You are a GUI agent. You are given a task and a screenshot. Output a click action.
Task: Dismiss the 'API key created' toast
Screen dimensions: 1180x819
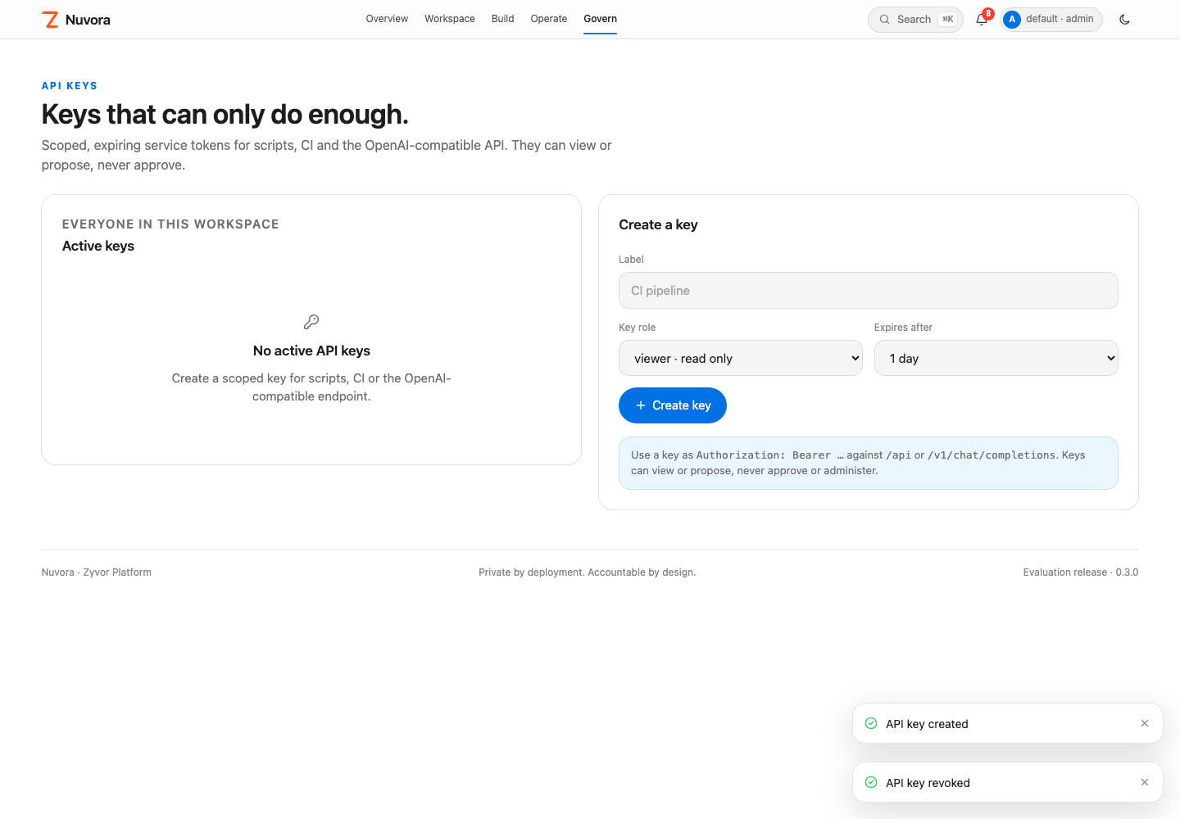click(1145, 723)
